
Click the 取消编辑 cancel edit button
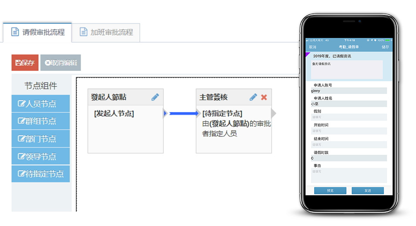point(61,63)
